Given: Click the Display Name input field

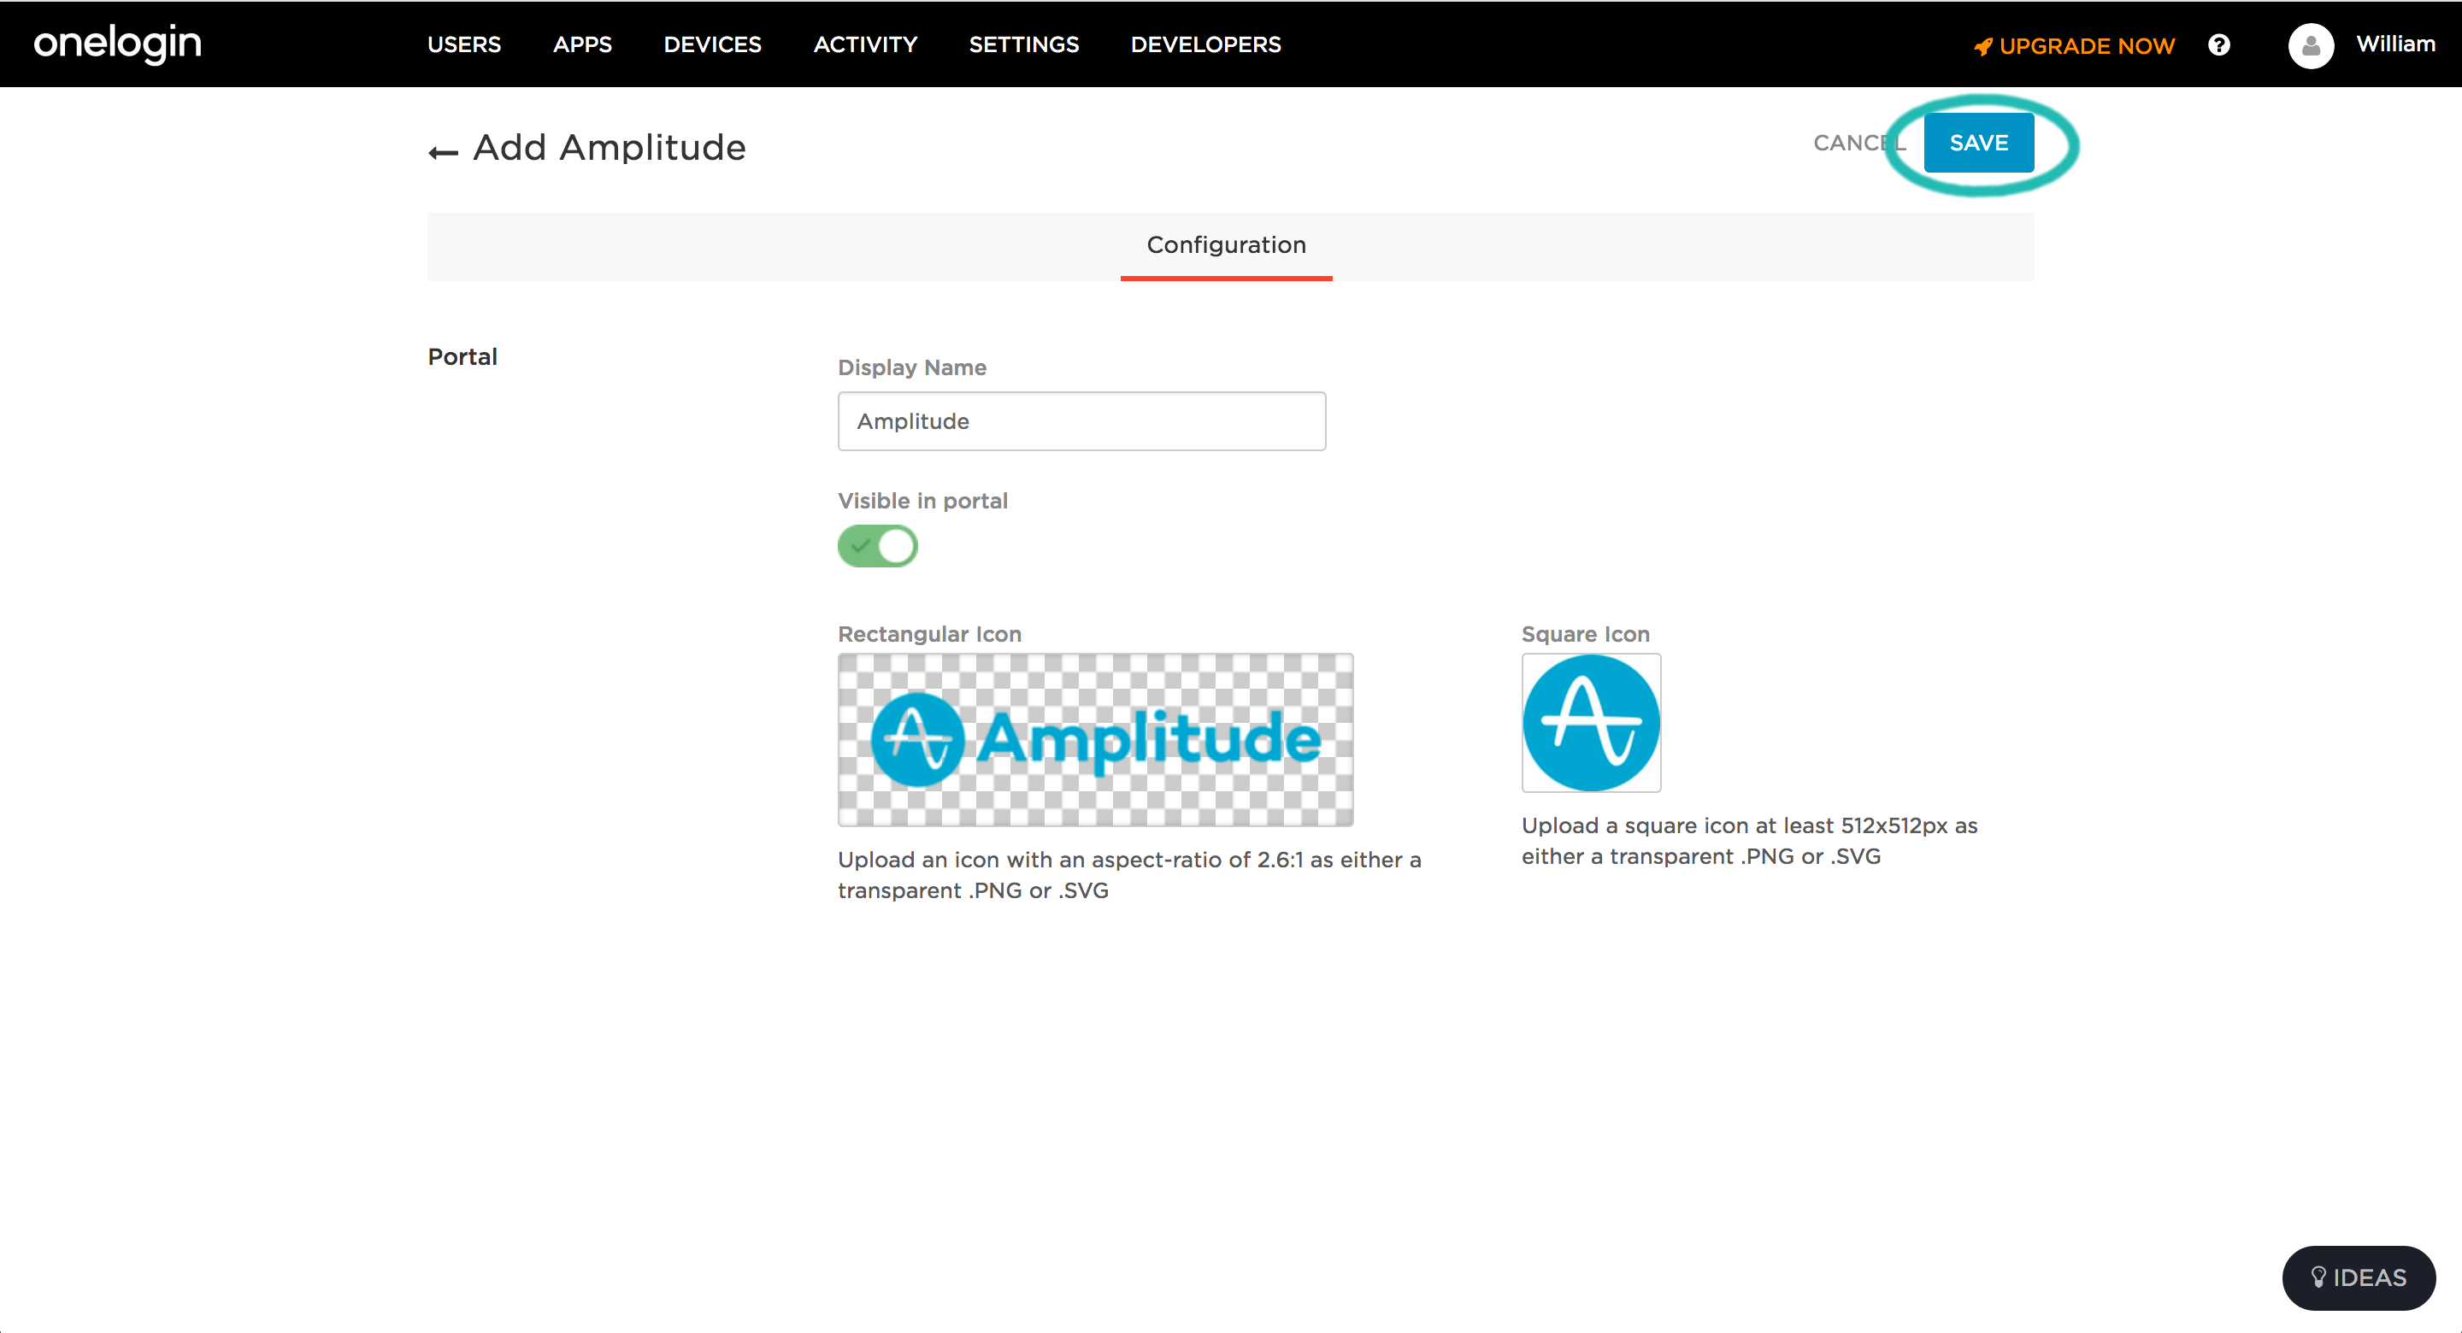Looking at the screenshot, I should click(x=1081, y=421).
